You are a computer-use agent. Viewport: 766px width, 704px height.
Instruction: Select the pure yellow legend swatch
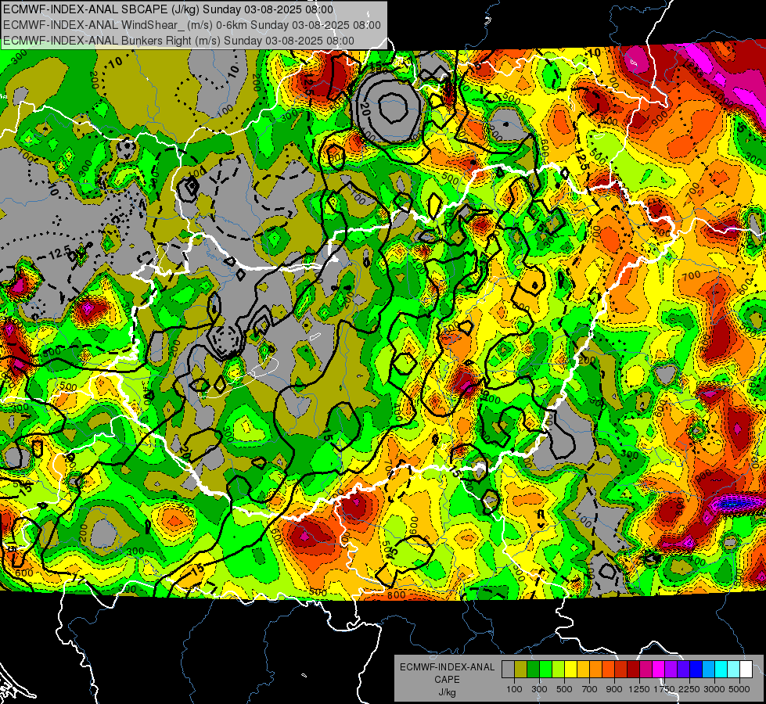570,670
